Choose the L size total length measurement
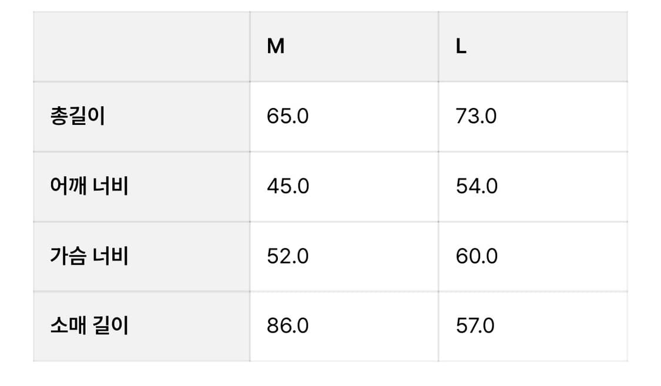 click(x=476, y=116)
